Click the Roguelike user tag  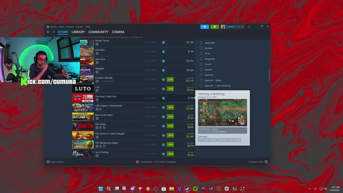tap(222, 140)
